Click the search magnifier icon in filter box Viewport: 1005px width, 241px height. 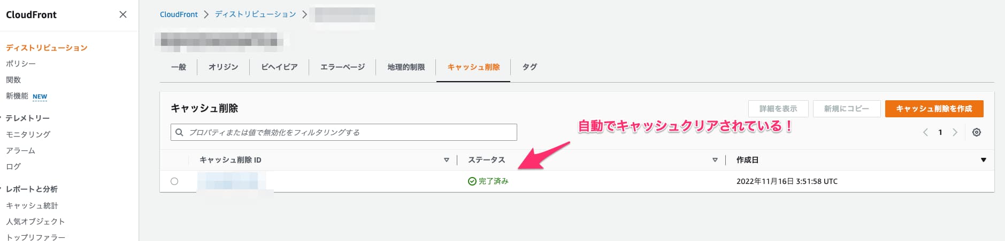[x=179, y=132]
